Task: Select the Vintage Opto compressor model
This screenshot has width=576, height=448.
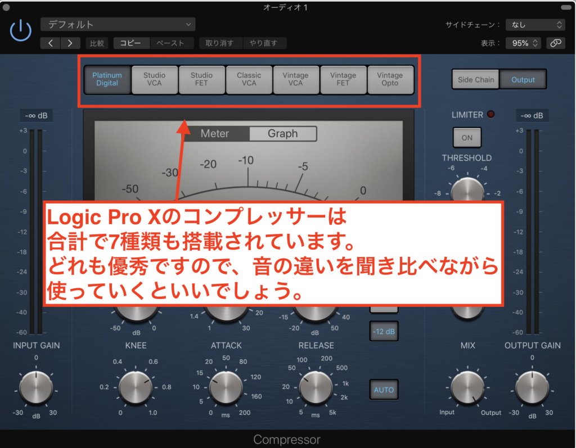Action: pos(390,79)
